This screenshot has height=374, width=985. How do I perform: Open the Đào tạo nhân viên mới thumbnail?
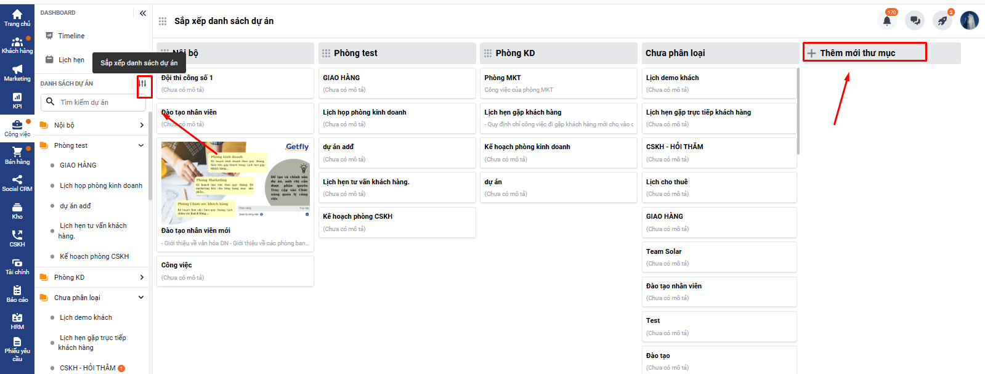(235, 183)
